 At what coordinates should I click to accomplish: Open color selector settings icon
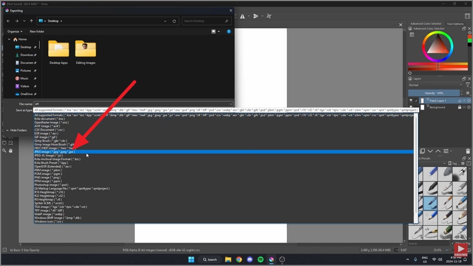point(412,35)
